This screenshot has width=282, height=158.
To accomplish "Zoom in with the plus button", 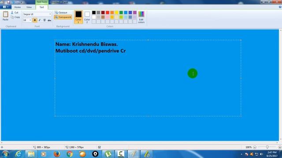I will click(280, 147).
